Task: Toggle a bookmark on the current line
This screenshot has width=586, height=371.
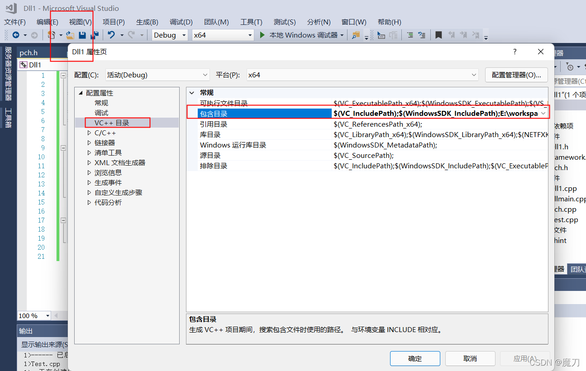Action: [438, 35]
